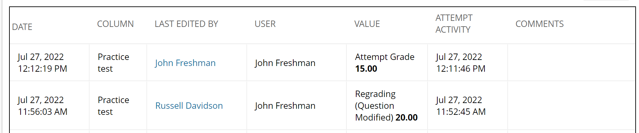Select the COMMENTS column header
The image size is (639, 133).
coord(539,24)
